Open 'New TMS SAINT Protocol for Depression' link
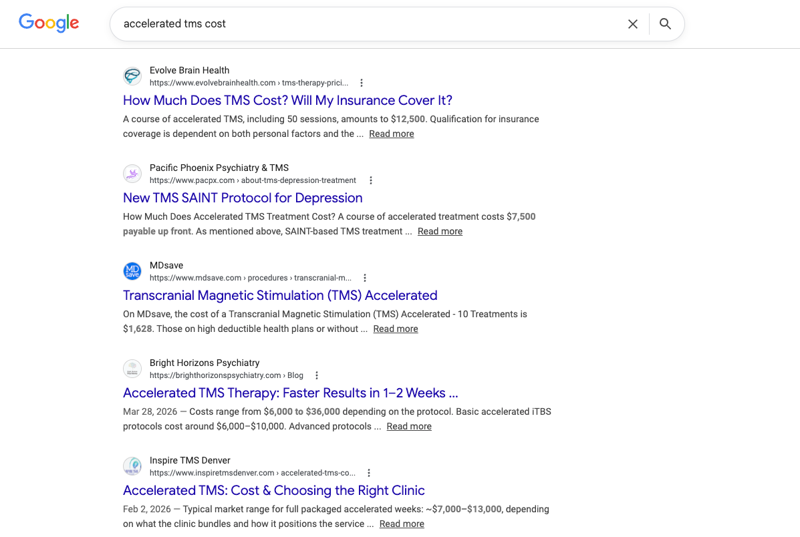This screenshot has height=537, width=800. 243,197
